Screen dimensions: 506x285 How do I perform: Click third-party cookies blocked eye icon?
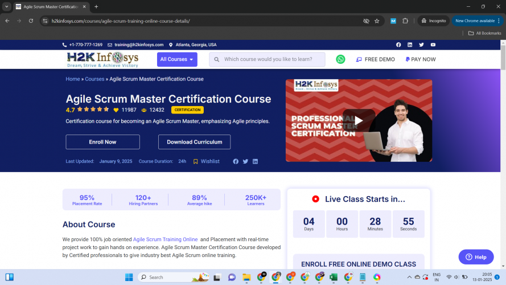click(366, 21)
